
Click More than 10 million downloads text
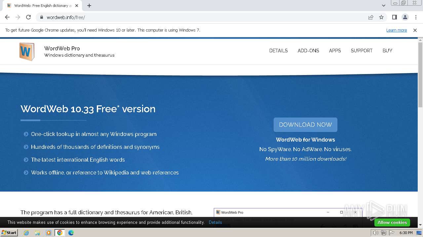[306, 159]
